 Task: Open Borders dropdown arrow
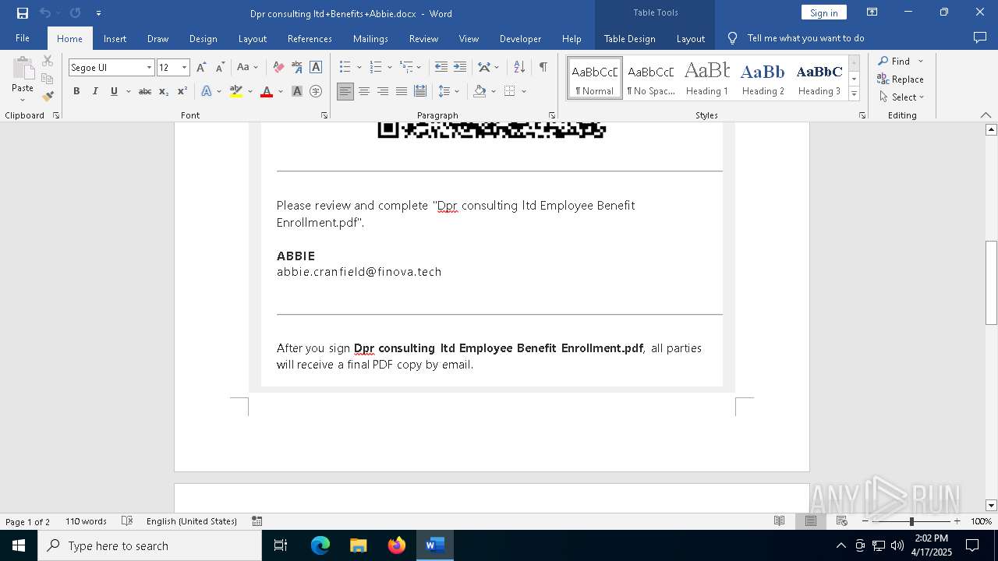click(524, 91)
